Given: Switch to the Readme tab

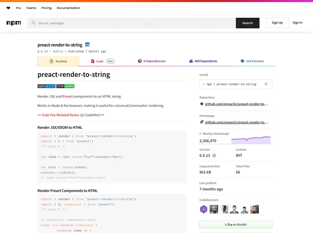Looking at the screenshot, I should [58, 61].
